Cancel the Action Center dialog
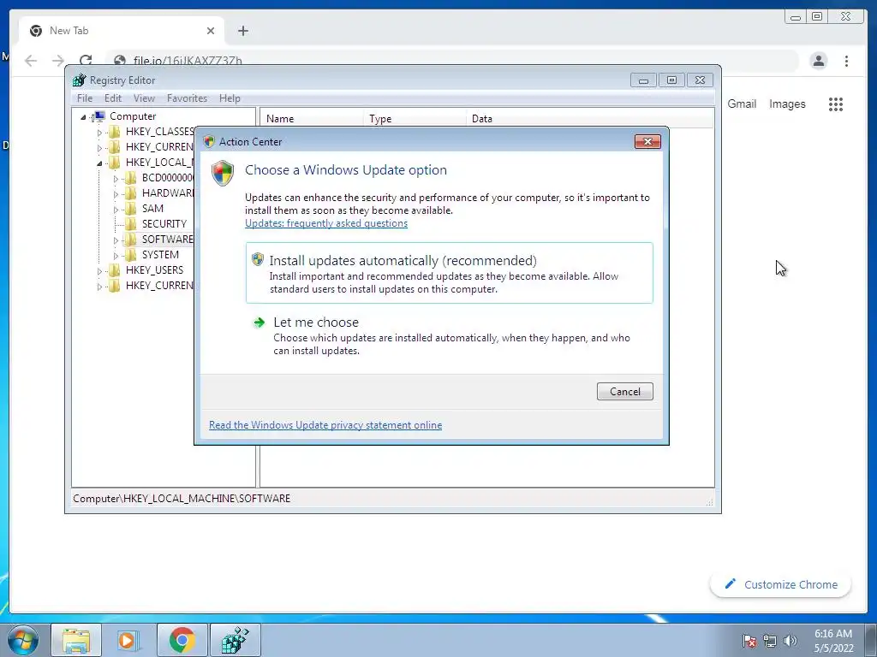The width and height of the screenshot is (877, 657). pyautogui.click(x=624, y=392)
